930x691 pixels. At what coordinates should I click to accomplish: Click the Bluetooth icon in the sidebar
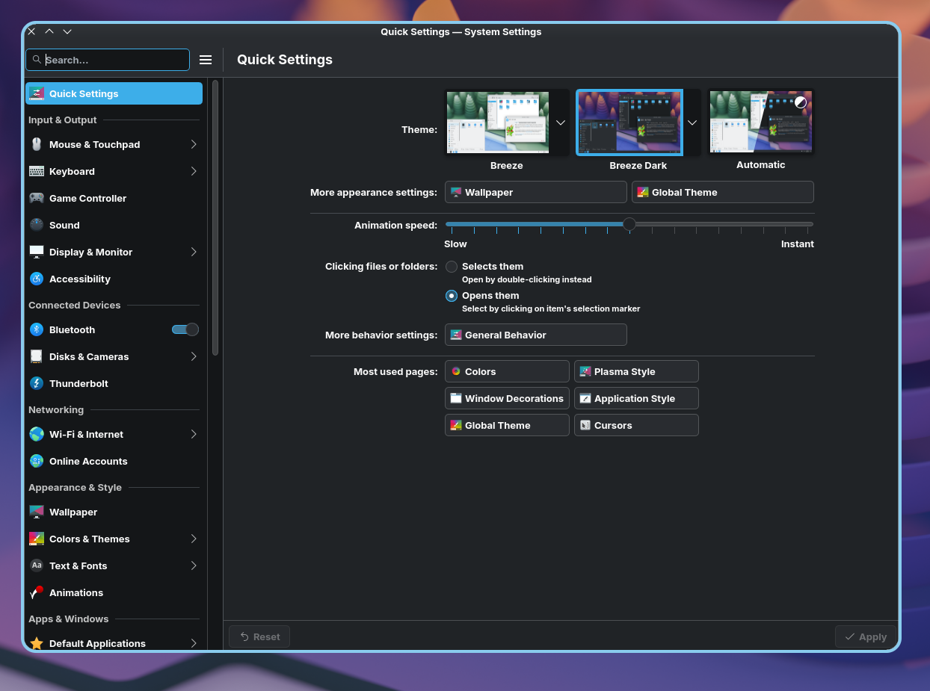point(37,329)
